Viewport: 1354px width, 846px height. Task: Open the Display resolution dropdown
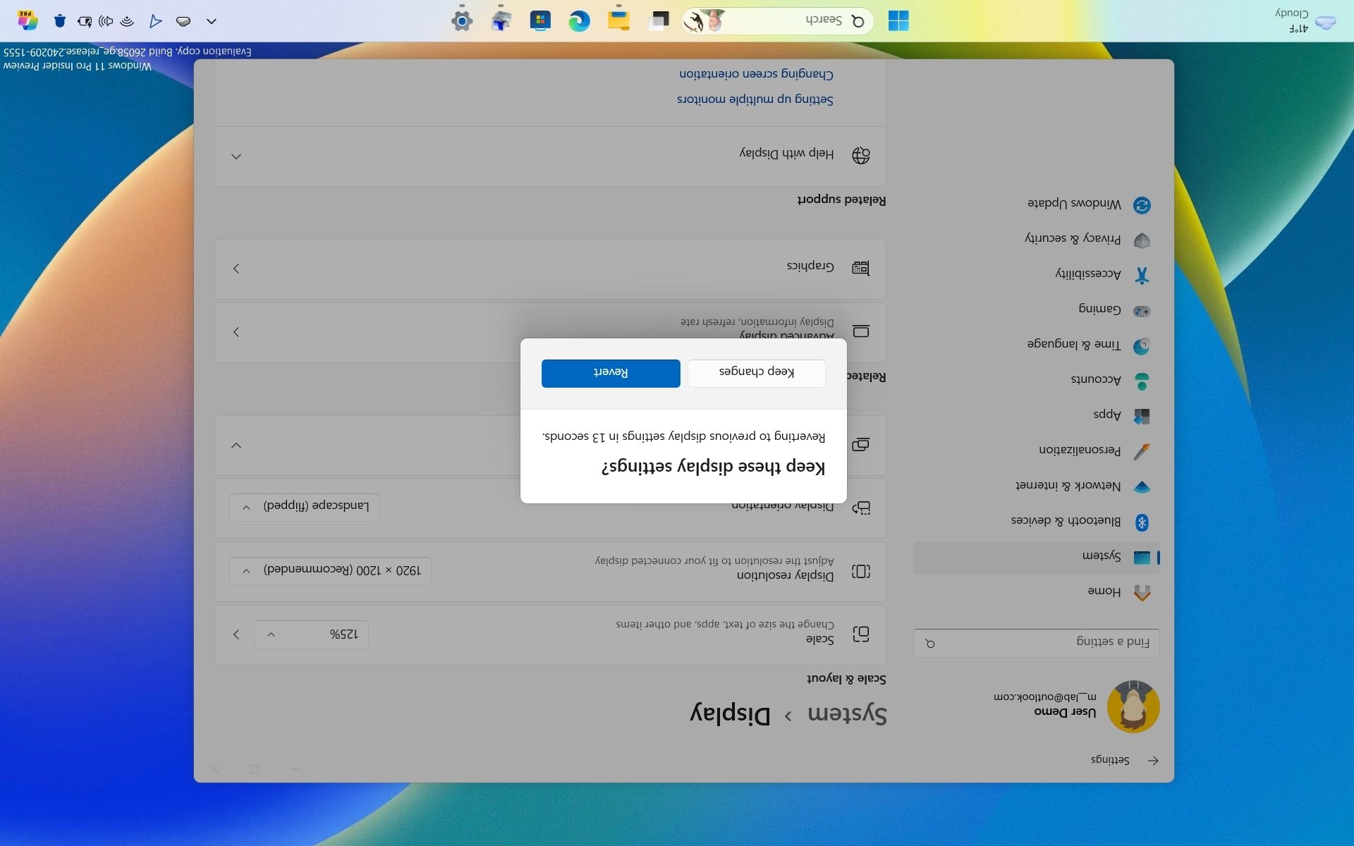[329, 571]
